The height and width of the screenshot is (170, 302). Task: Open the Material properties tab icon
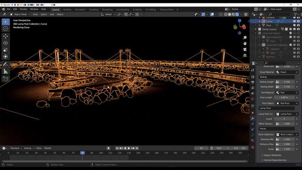click(253, 140)
